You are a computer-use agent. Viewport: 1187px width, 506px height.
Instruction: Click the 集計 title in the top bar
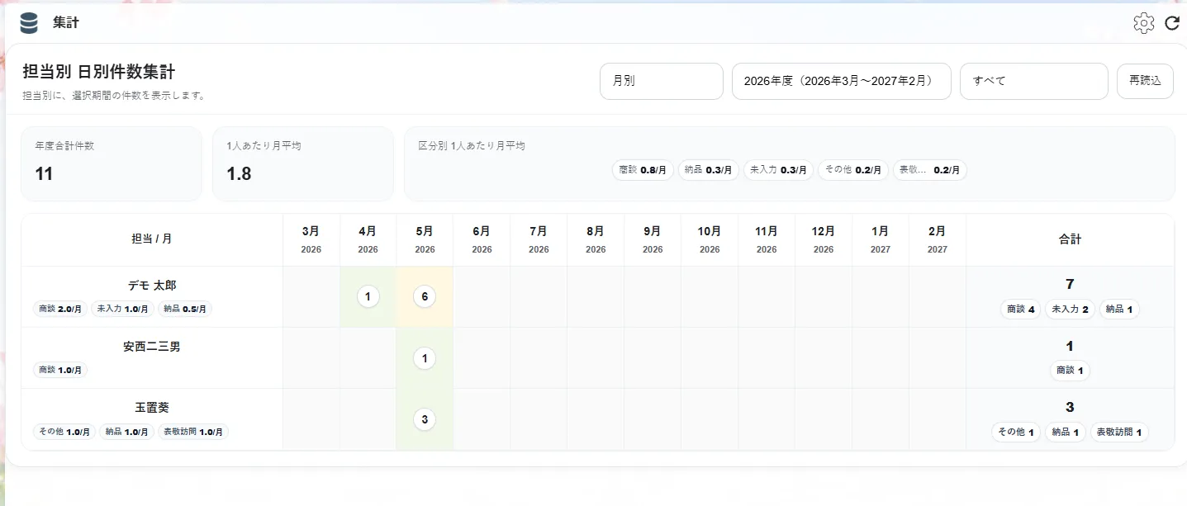(66, 23)
